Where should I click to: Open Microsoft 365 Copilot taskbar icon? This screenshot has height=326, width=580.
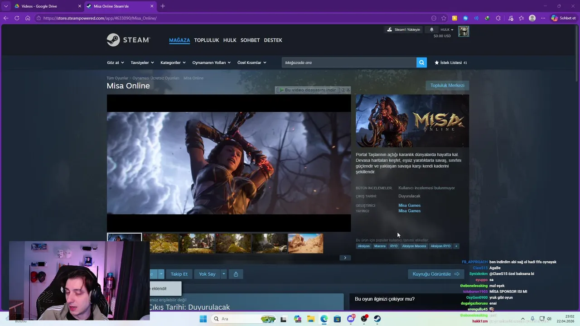pos(297,319)
